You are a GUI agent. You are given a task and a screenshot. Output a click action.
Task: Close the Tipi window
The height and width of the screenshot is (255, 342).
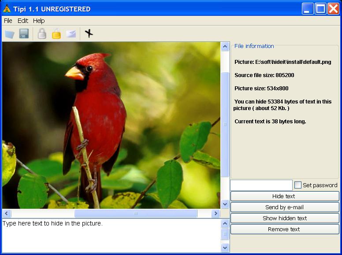pos(333,9)
